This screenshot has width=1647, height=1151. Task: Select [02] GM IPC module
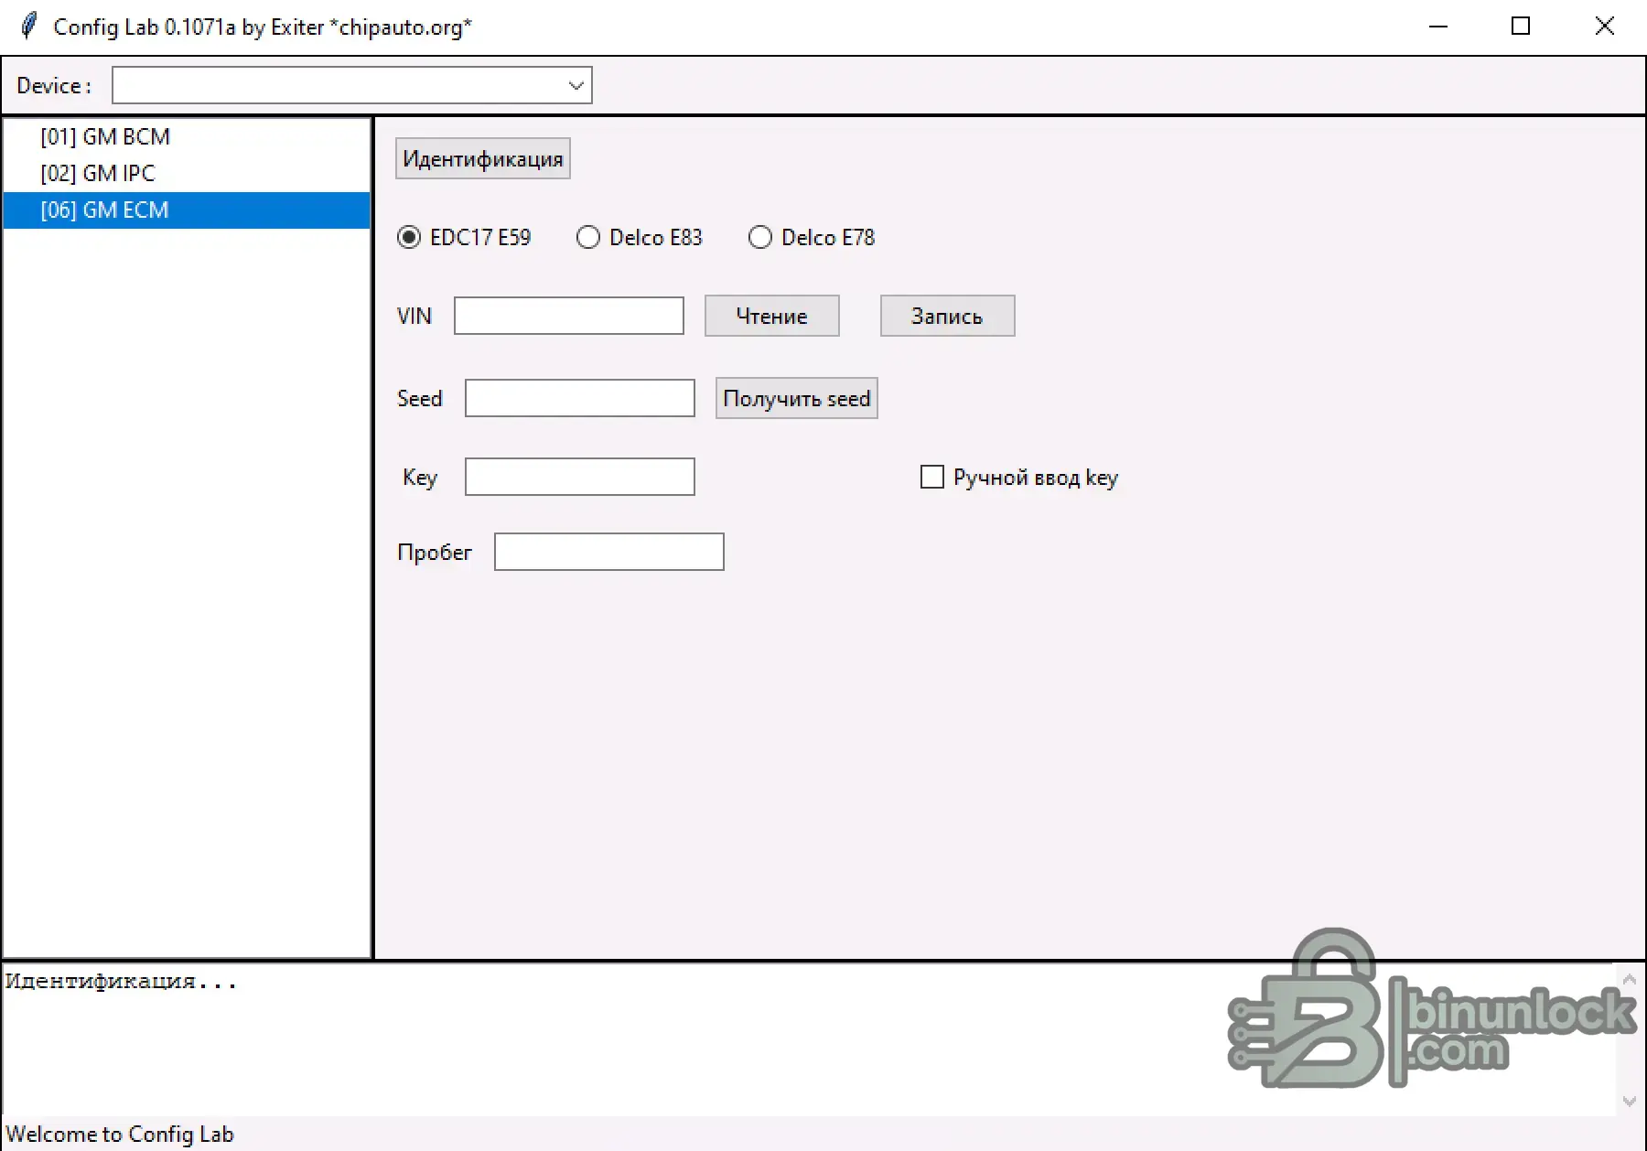[x=187, y=174]
